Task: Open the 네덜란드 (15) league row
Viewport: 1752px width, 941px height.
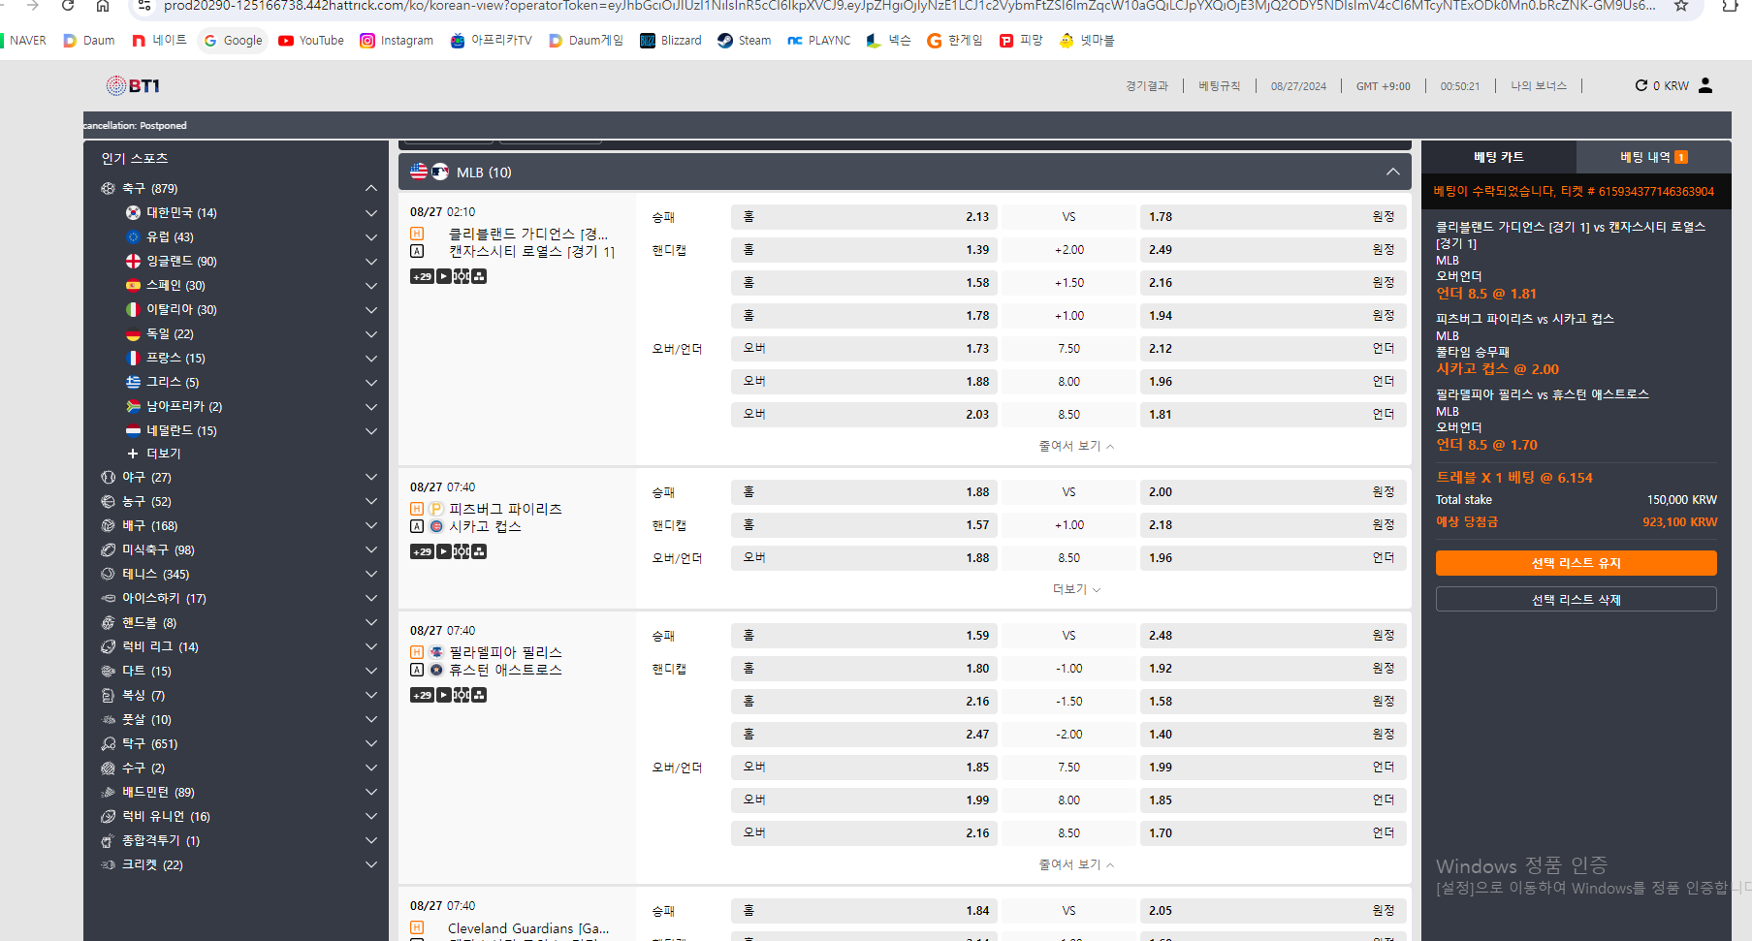Action: click(251, 430)
